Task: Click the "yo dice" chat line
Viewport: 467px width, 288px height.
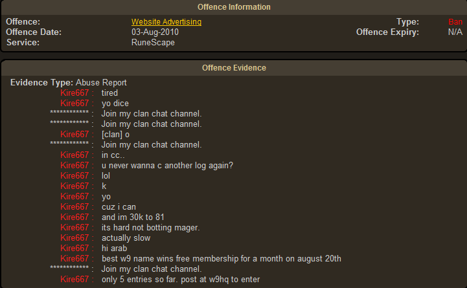Action: click(116, 104)
